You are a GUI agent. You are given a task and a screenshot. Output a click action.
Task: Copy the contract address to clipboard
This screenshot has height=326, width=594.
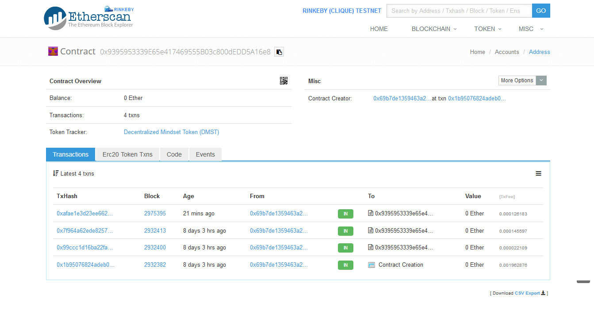[x=279, y=52]
